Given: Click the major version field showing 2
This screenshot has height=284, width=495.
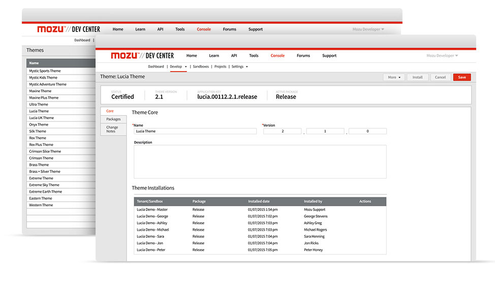Looking at the screenshot, I should coord(282,131).
